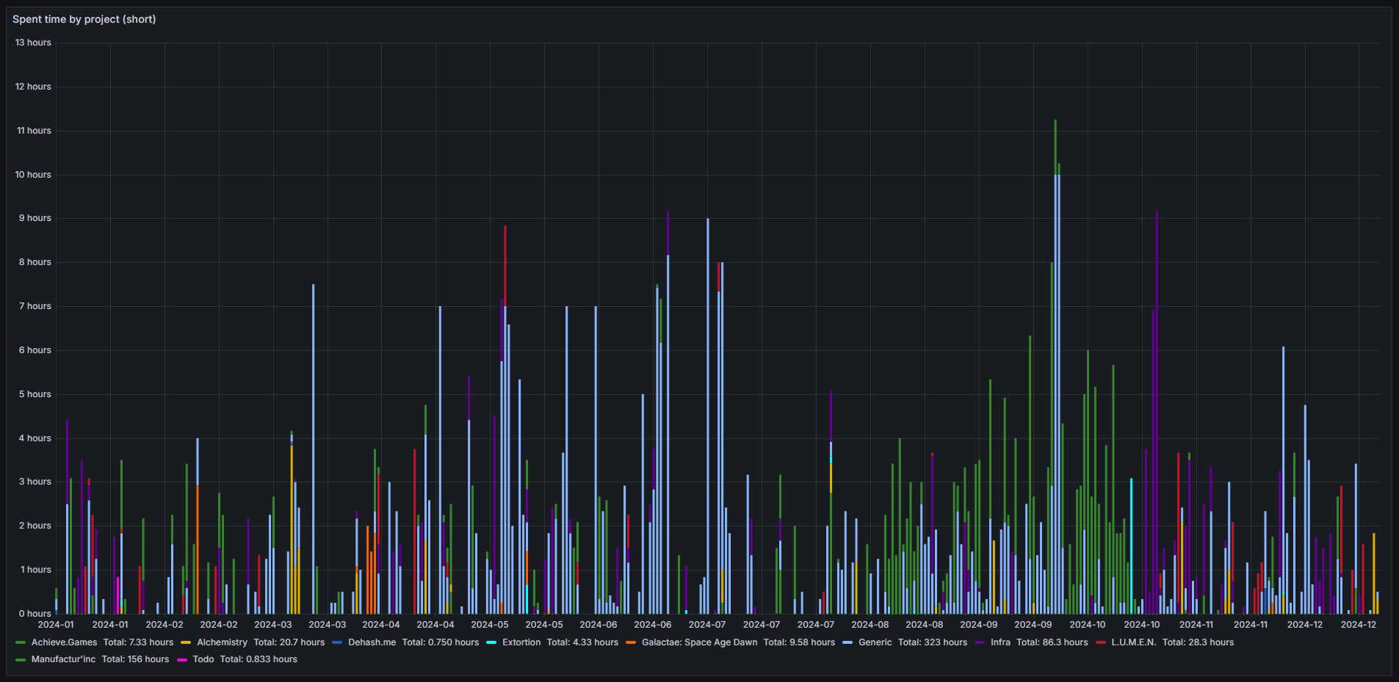The height and width of the screenshot is (682, 1399).
Task: Click the light blue Generic color swatch
Action: point(847,642)
